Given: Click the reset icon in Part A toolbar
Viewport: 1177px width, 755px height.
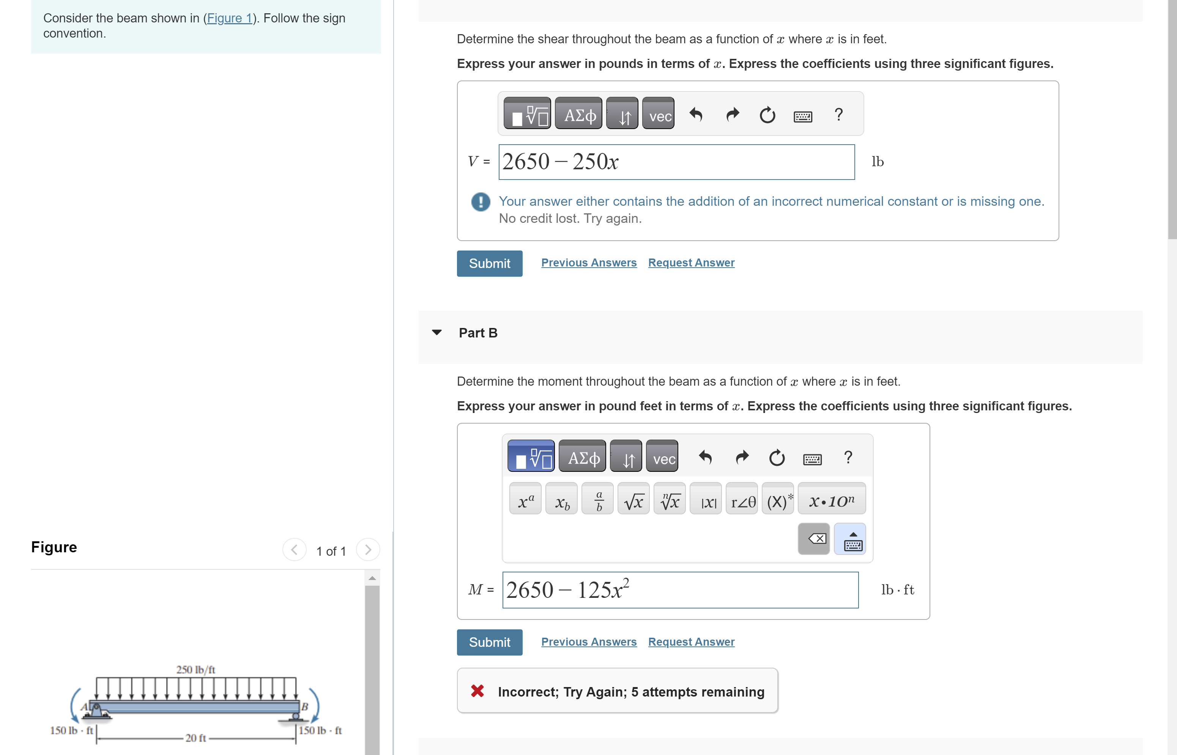Looking at the screenshot, I should tap(767, 115).
